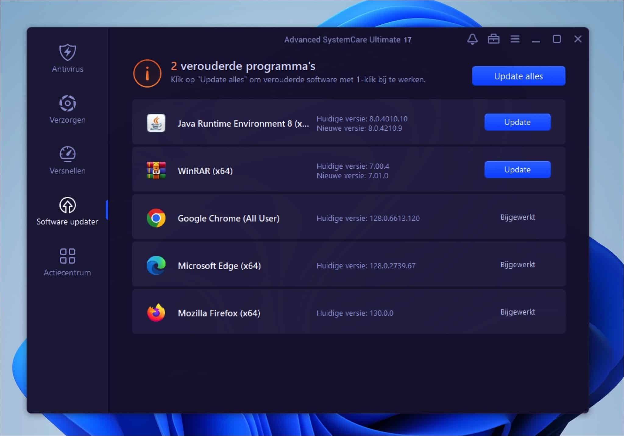Select the Microsoft Edge icon

[156, 265]
